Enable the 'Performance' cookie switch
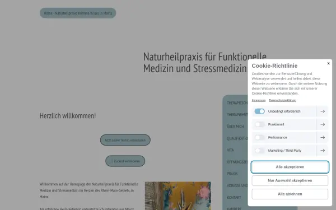This screenshot has width=336, height=210. tap(259, 137)
